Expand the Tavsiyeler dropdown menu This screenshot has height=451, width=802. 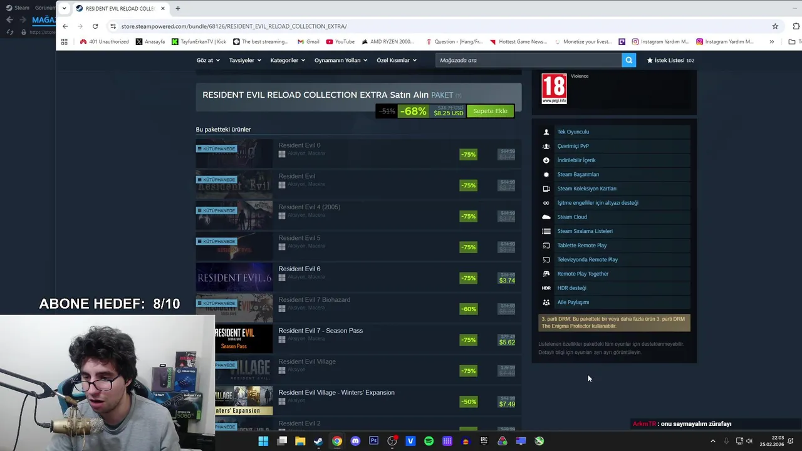point(245,60)
